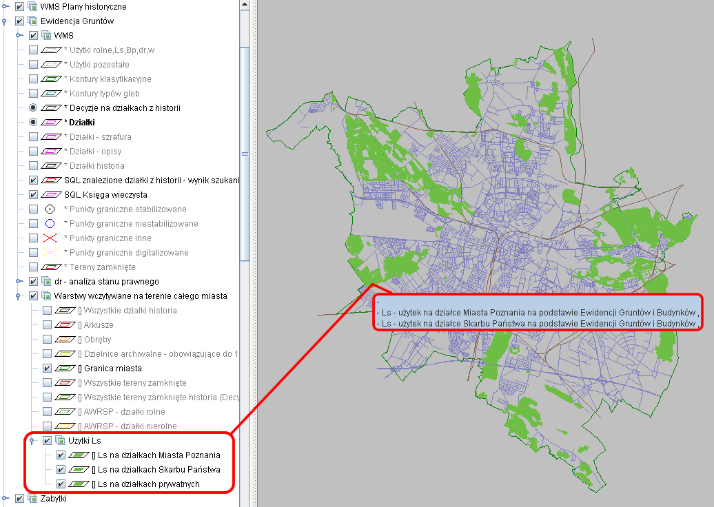
Task: Click the SQL Księga wieczysta magenta icon
Action: 50,195
